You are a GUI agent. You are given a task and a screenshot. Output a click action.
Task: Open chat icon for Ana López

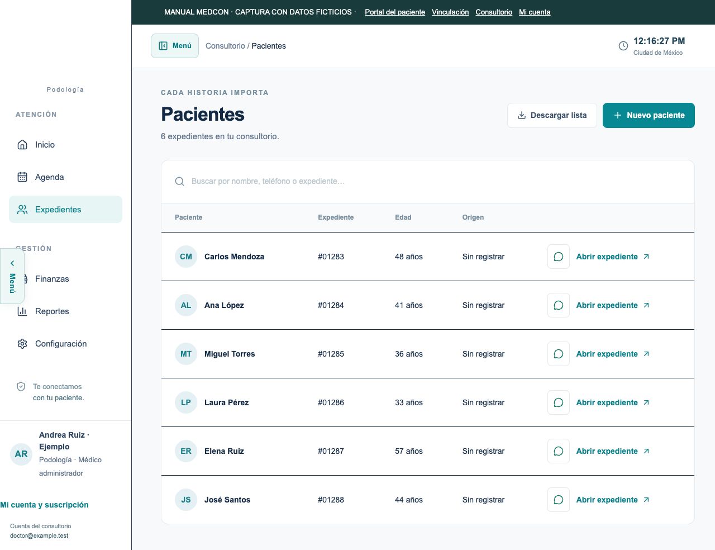[558, 305]
